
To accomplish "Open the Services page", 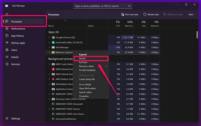I will [15, 64].
